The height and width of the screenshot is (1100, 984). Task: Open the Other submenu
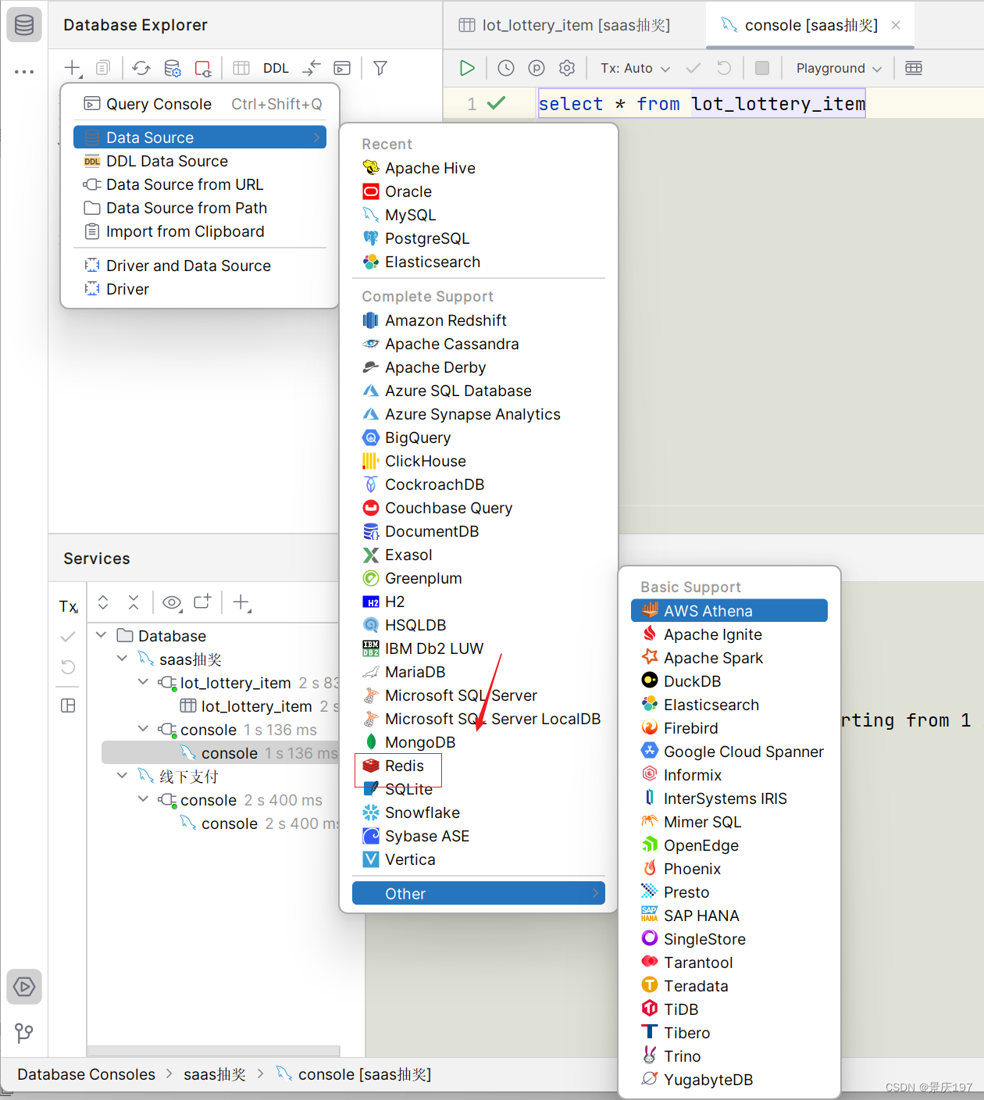pyautogui.click(x=479, y=893)
